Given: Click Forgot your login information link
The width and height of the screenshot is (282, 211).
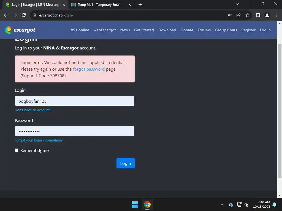Looking at the screenshot, I should 39,140.
